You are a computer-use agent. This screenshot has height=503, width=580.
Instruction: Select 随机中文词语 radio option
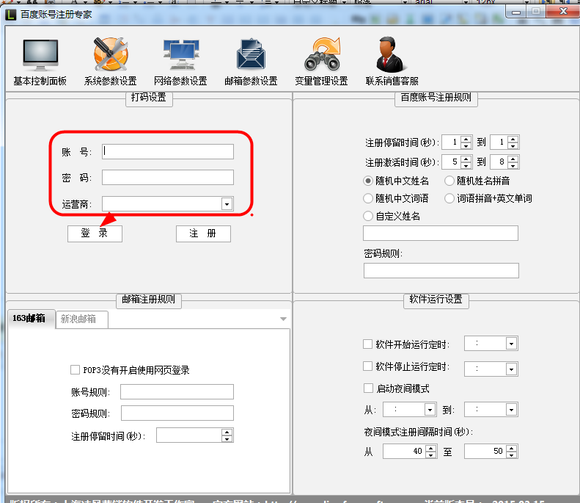pos(367,198)
